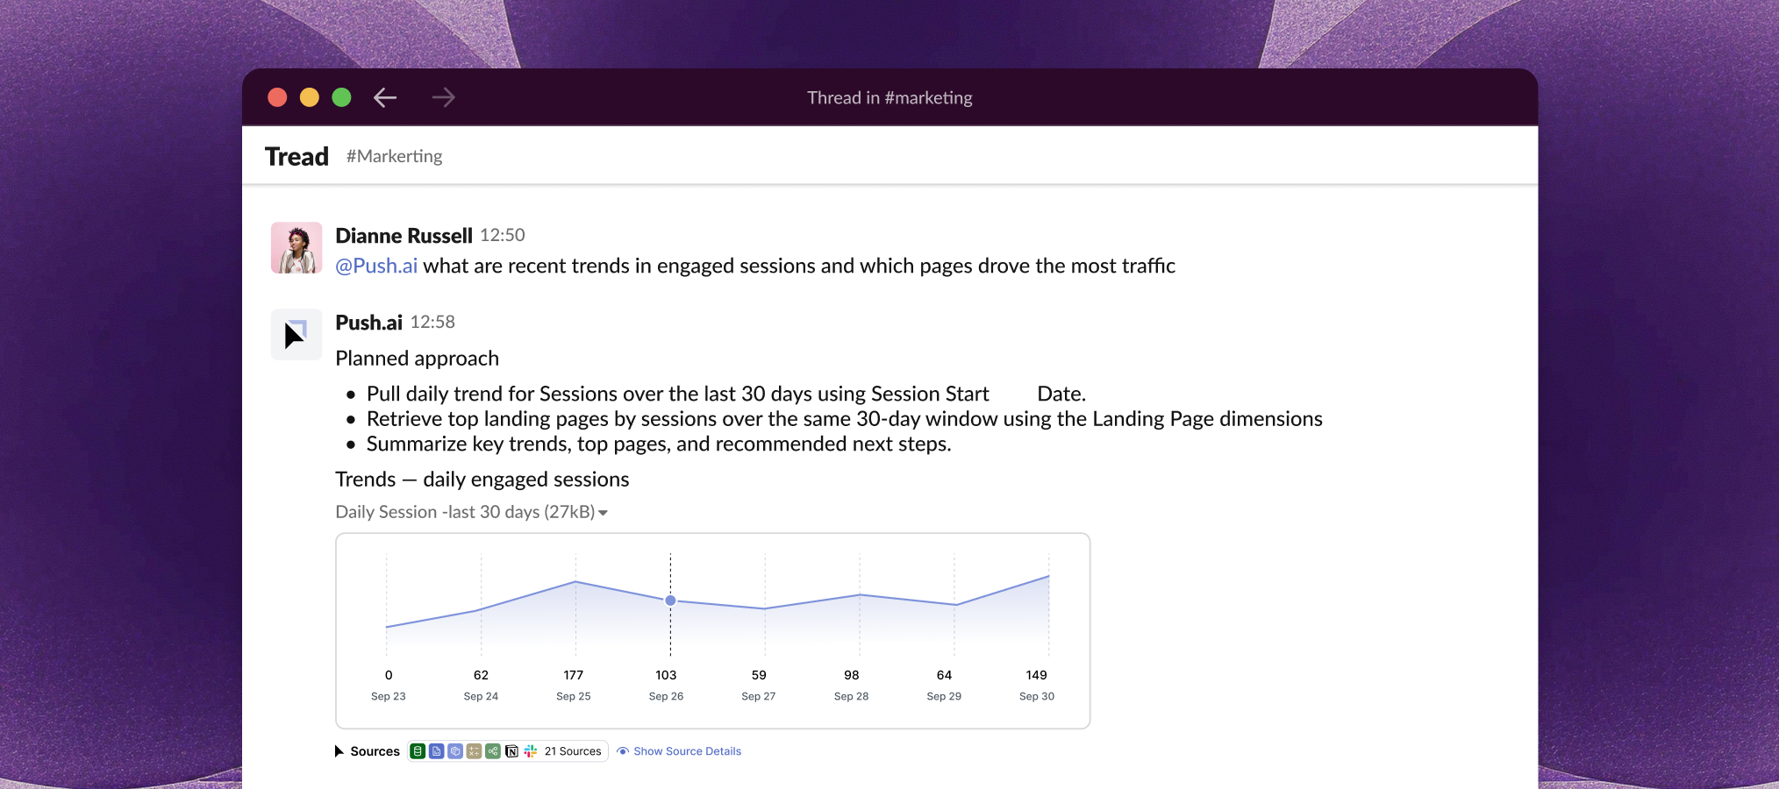Click the value 149 under the chart
This screenshot has width=1779, height=789.
click(x=1037, y=675)
